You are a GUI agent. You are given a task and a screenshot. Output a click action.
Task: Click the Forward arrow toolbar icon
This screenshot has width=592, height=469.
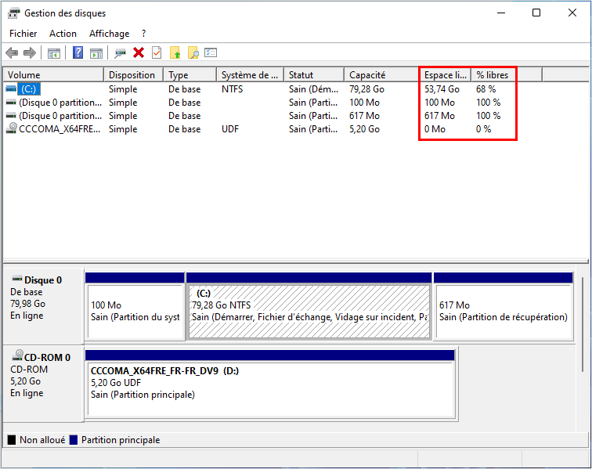(30, 53)
